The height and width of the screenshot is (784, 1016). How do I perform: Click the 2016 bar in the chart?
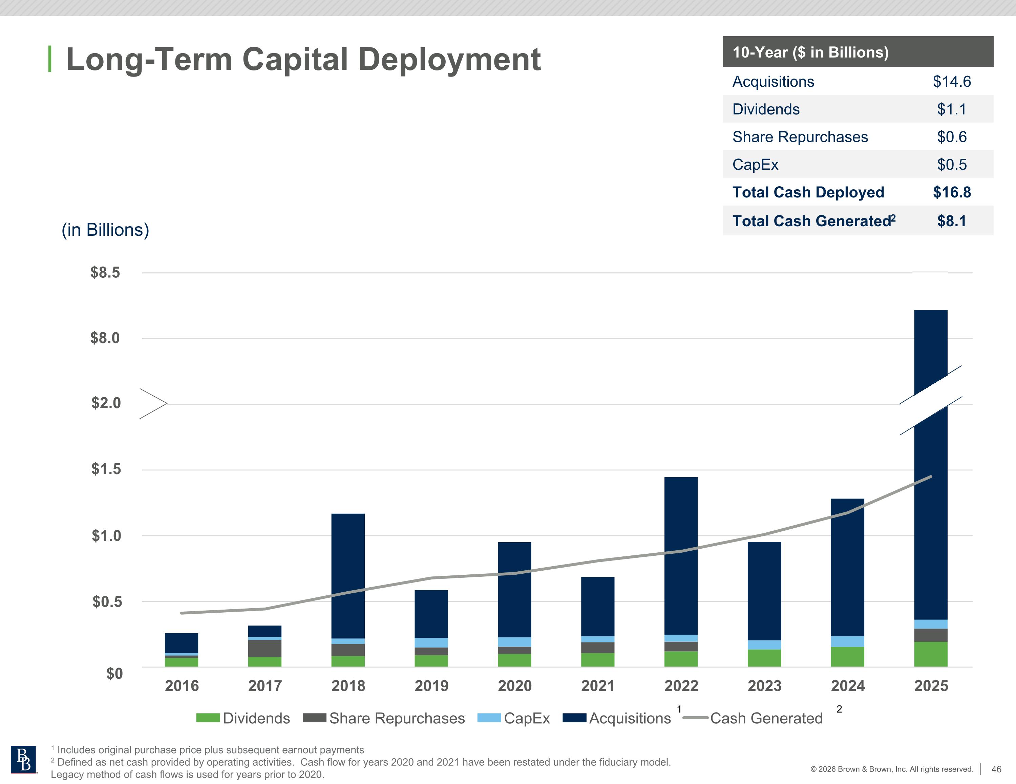pyautogui.click(x=182, y=649)
